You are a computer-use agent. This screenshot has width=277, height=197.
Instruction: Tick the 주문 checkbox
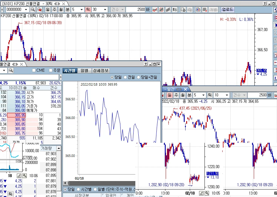click(x=51, y=70)
